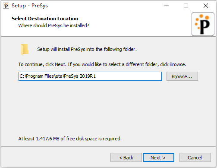Image resolution: width=217 pixels, height=168 pixels.
Task: Open the Browse folder dialog
Action: pyautogui.click(x=182, y=76)
